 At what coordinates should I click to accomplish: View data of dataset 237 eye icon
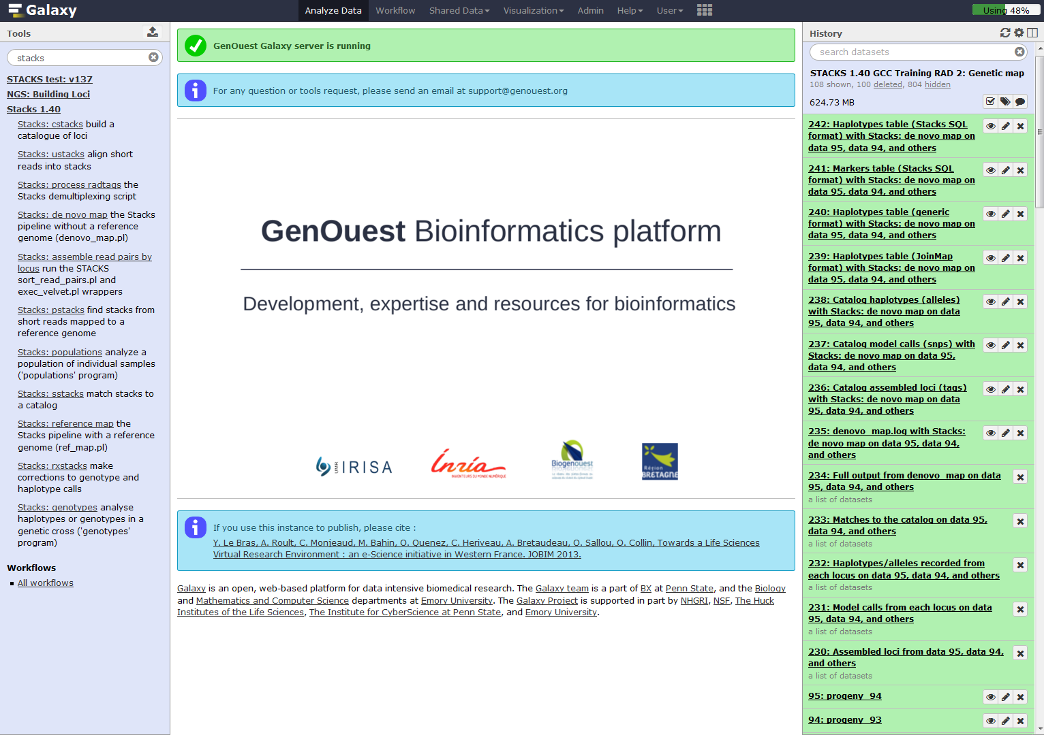tap(991, 345)
